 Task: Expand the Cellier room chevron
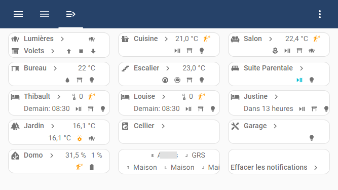[163, 126]
